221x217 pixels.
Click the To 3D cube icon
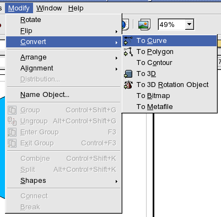[x=128, y=74]
